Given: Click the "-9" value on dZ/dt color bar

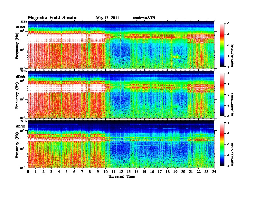Looking at the screenshot, I should (228, 166).
